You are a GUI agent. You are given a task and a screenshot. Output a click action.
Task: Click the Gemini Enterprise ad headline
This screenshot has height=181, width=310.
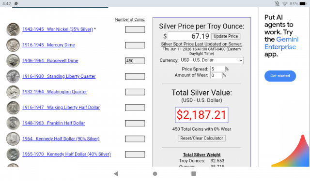coord(281,36)
